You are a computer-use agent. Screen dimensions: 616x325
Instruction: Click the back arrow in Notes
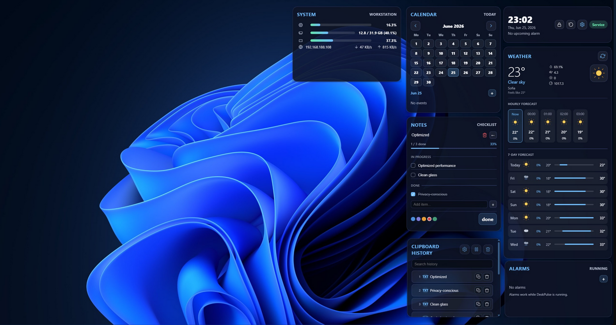493,135
